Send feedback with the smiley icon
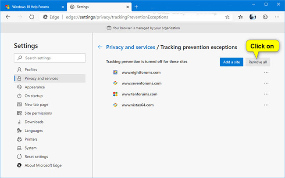 pyautogui.click(x=265, y=17)
